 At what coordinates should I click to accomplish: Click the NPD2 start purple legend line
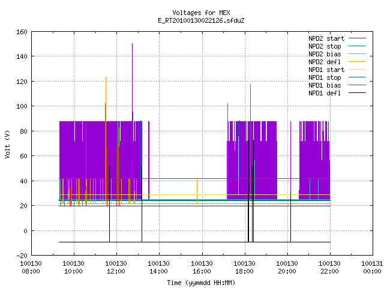[357, 38]
